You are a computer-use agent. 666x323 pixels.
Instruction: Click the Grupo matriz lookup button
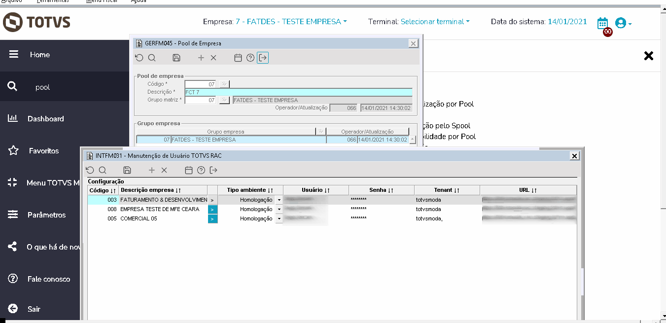224,100
